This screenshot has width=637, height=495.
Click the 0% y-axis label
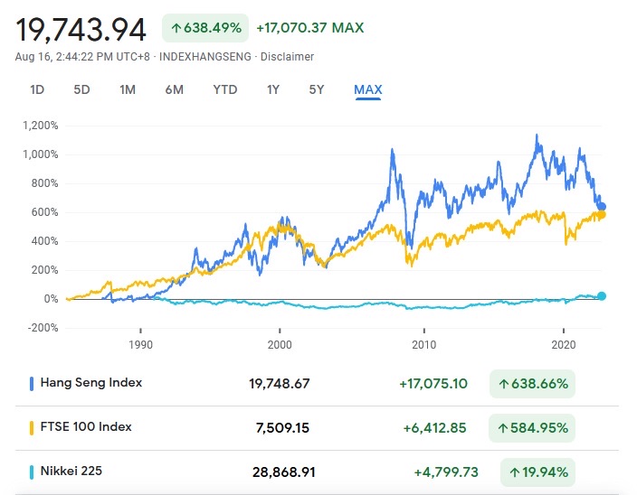coord(52,299)
